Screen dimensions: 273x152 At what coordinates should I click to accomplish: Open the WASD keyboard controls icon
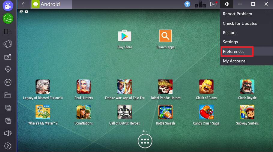click(200, 4)
